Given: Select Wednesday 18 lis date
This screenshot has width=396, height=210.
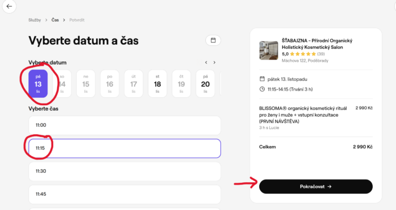Looking at the screenshot, I should click(x=157, y=84).
